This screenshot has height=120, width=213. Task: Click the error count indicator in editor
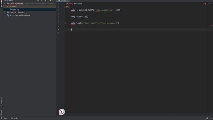point(204,4)
